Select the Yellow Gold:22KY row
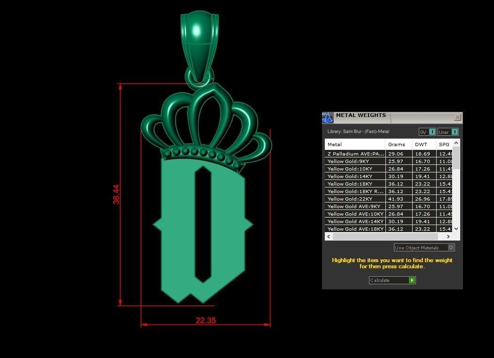The image size is (494, 358). tap(389, 199)
